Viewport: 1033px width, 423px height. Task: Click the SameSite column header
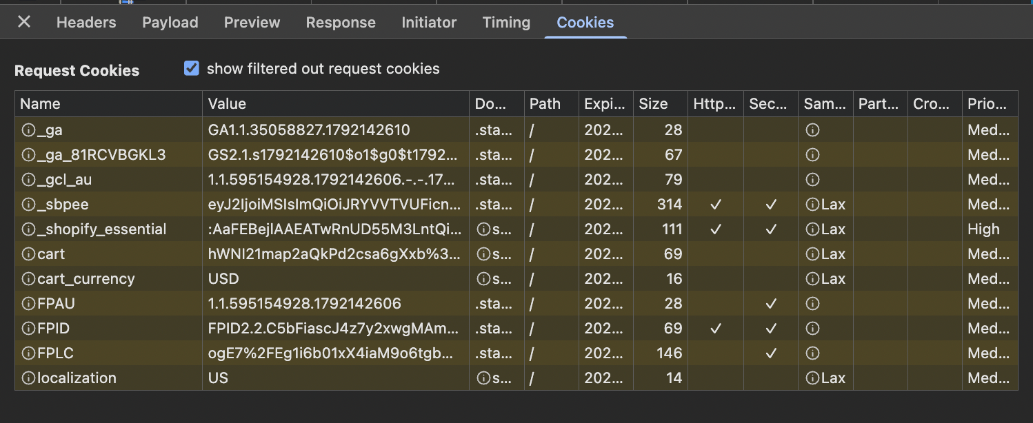[x=825, y=104]
